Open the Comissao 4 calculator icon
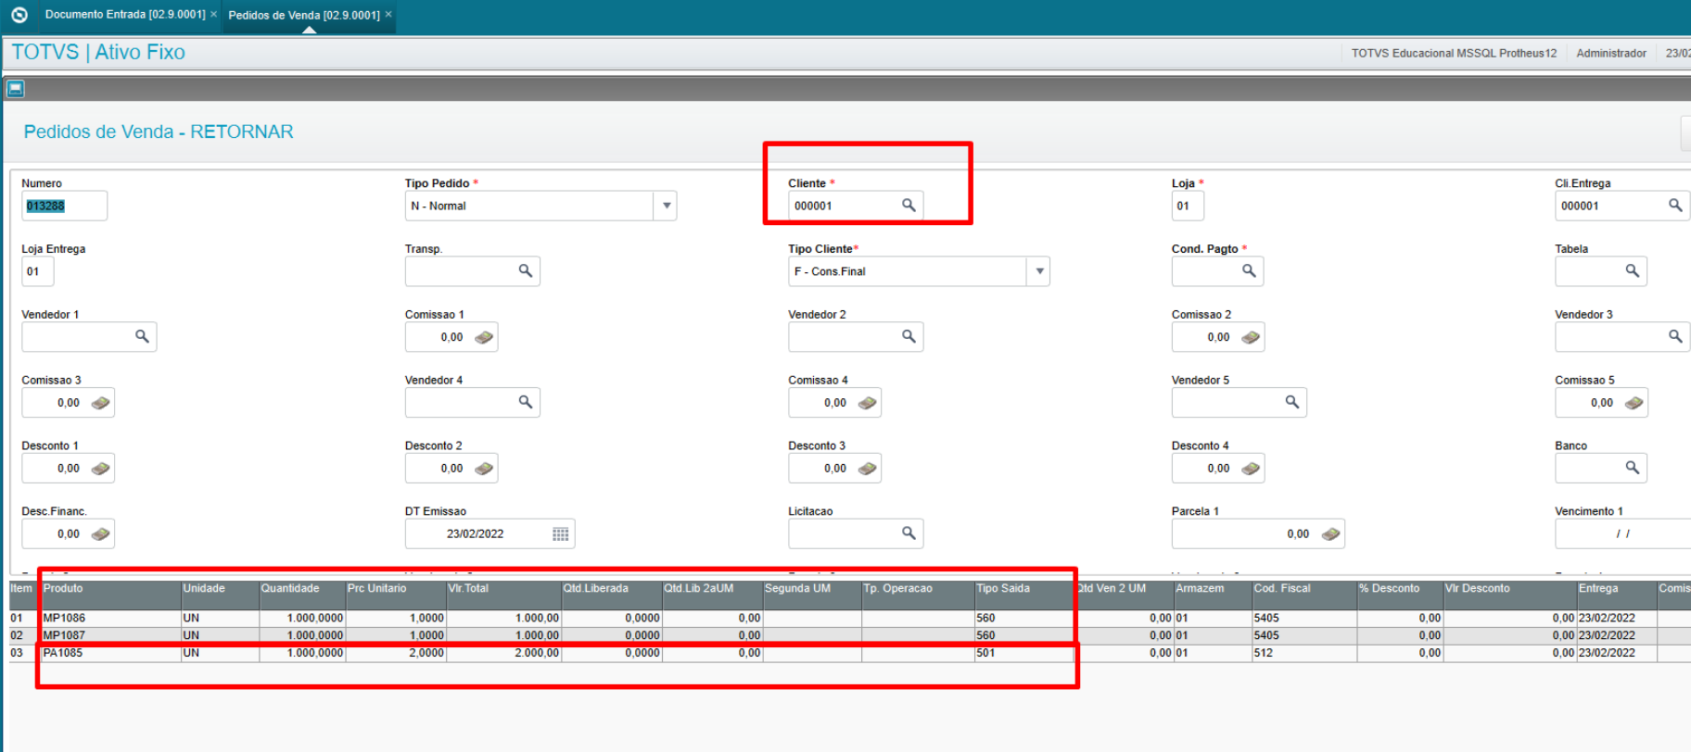 (x=867, y=403)
